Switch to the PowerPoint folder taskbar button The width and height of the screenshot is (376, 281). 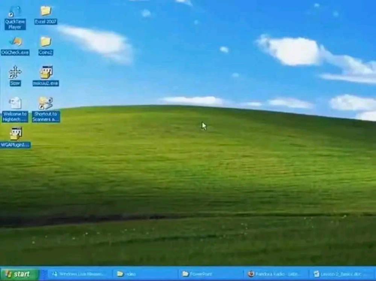tap(211, 274)
